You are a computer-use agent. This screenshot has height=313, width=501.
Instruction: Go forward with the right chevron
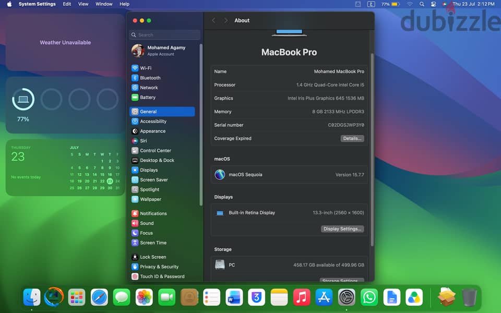226,20
